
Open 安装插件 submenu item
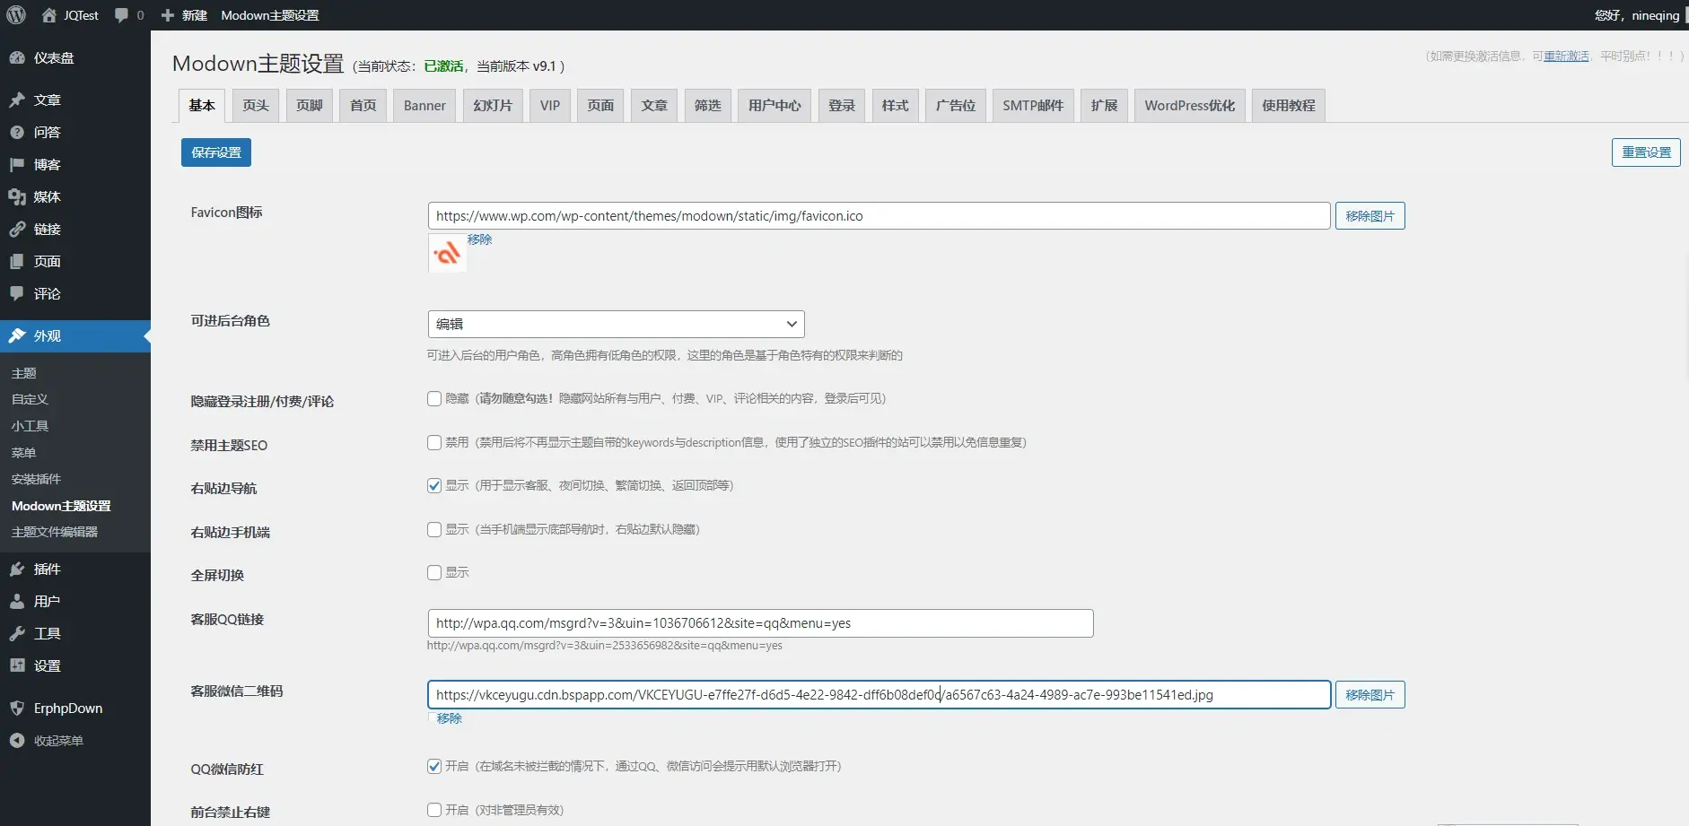pos(36,479)
